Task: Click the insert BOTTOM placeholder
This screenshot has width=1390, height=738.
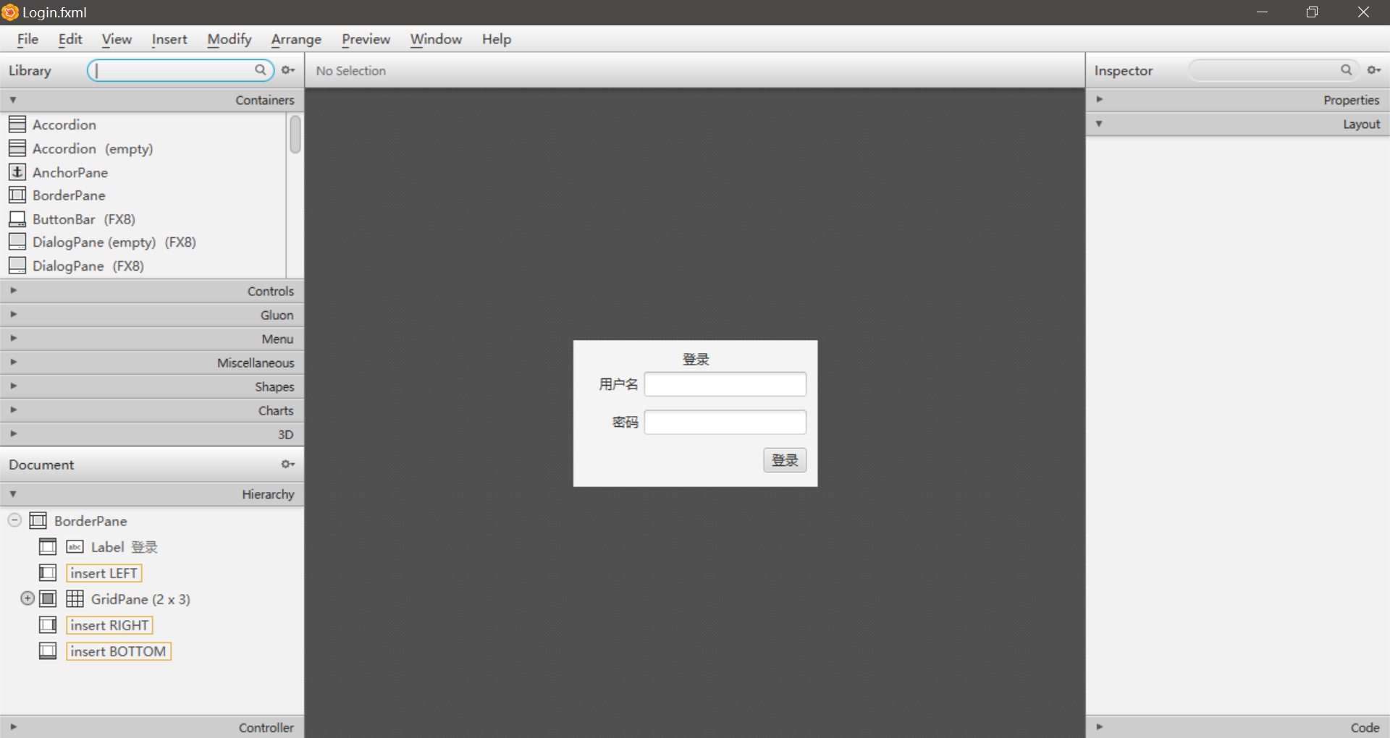Action: pos(118,651)
